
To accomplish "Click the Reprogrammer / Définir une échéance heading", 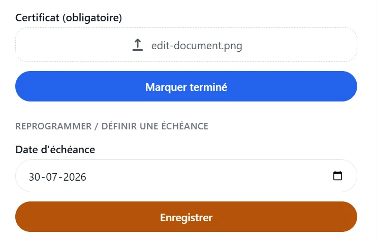I will coord(112,126).
